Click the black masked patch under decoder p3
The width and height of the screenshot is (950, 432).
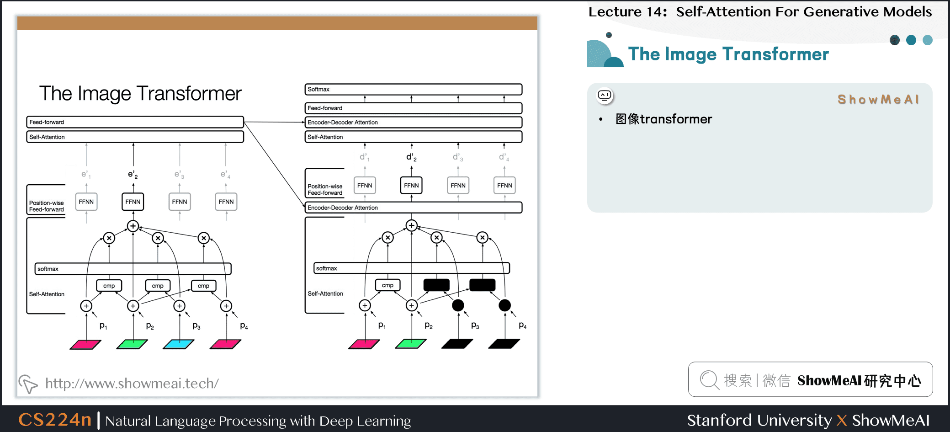[x=457, y=344]
